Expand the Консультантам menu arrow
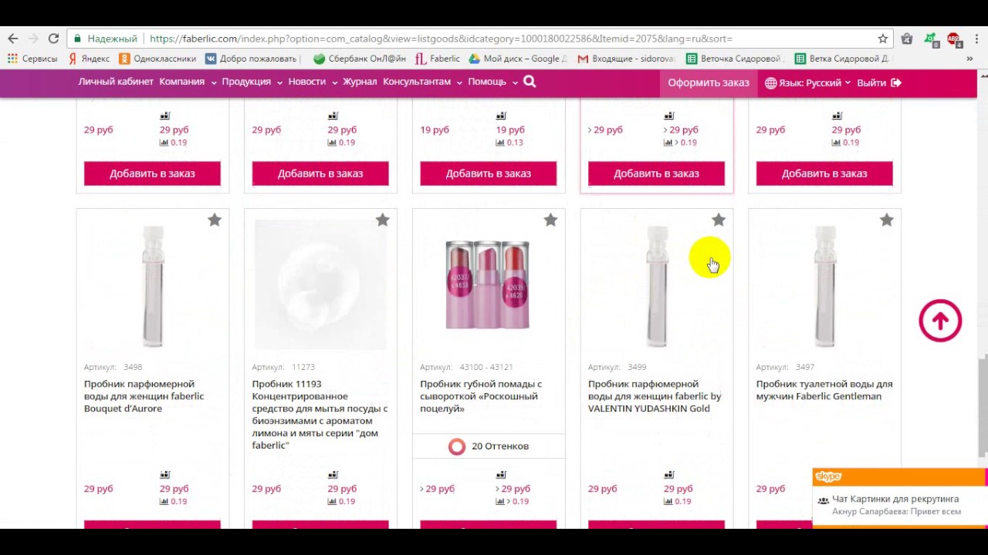988x555 pixels. (459, 82)
